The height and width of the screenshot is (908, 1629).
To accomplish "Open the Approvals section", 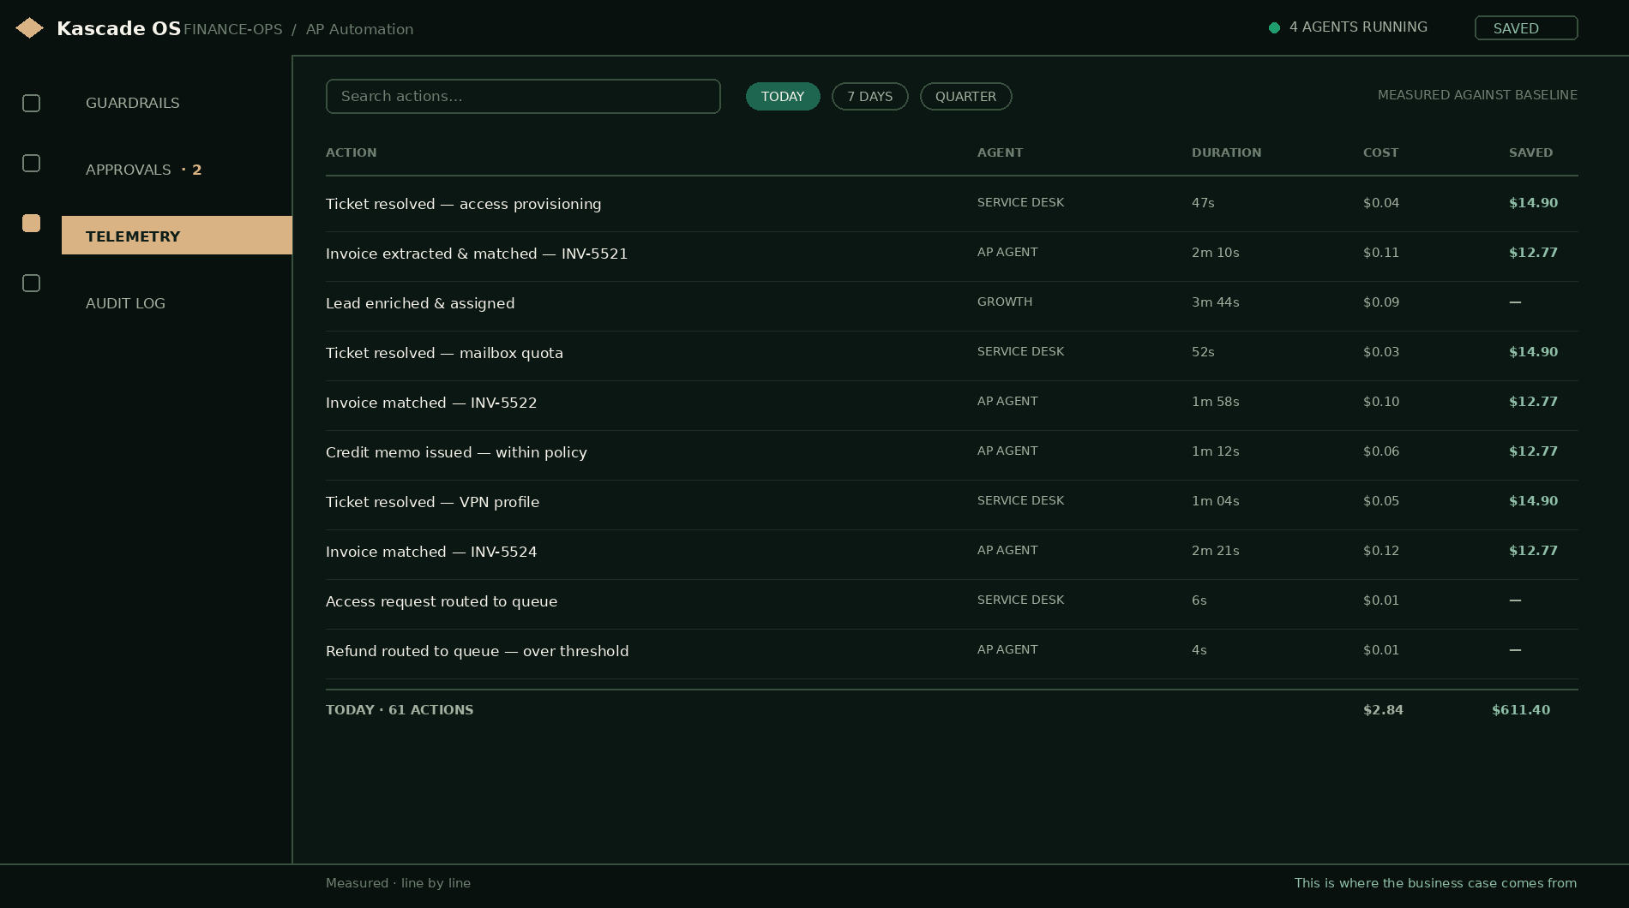I will pos(129,170).
